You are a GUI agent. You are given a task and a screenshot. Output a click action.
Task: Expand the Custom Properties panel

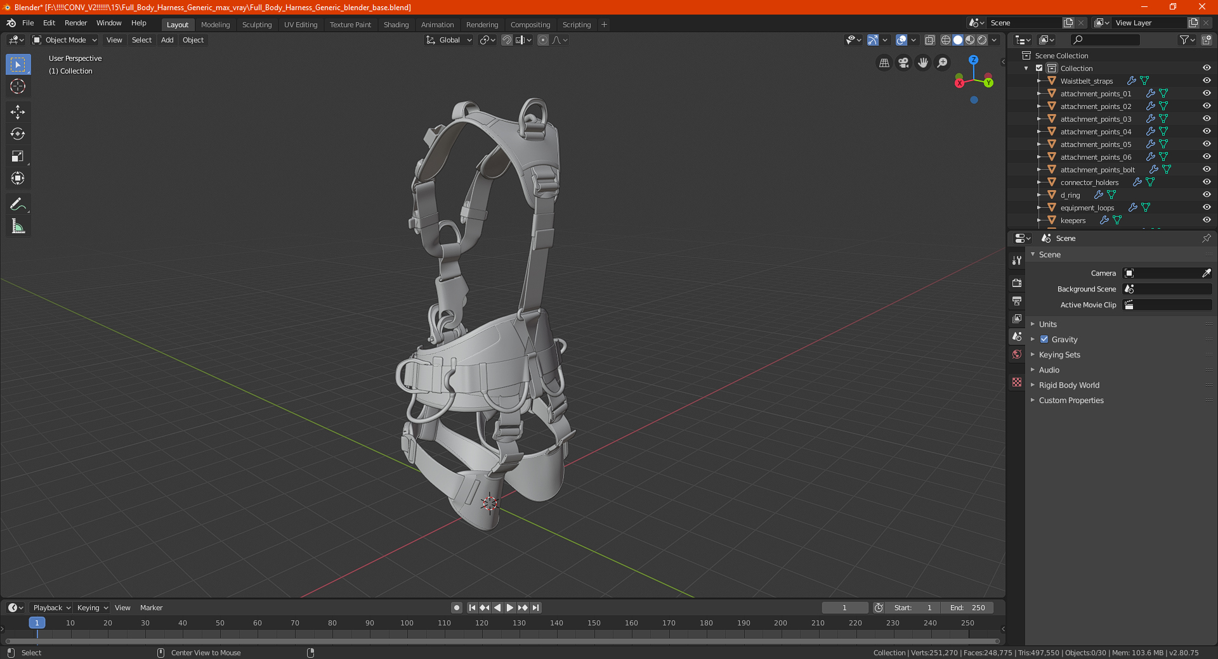tap(1071, 400)
